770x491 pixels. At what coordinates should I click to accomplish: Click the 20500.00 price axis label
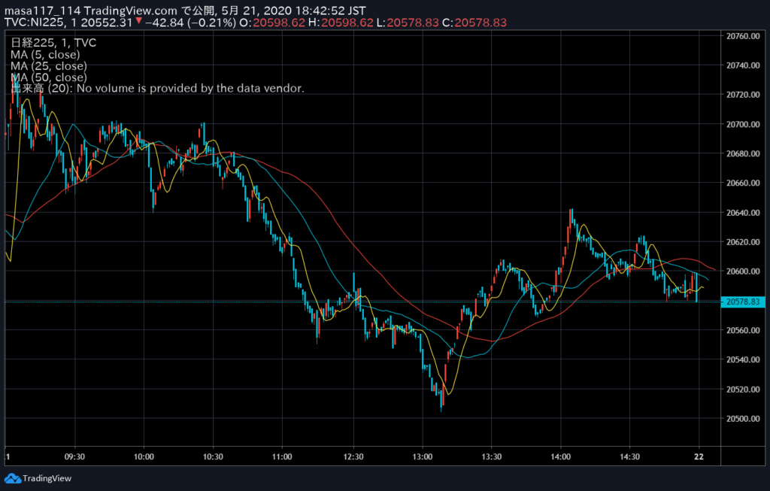click(743, 419)
